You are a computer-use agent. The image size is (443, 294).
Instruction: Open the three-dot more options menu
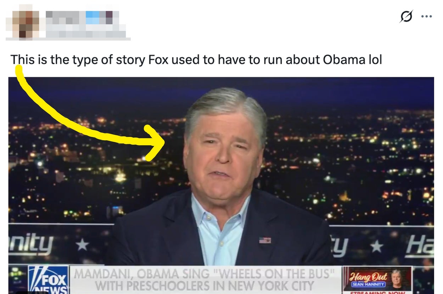pyautogui.click(x=426, y=16)
